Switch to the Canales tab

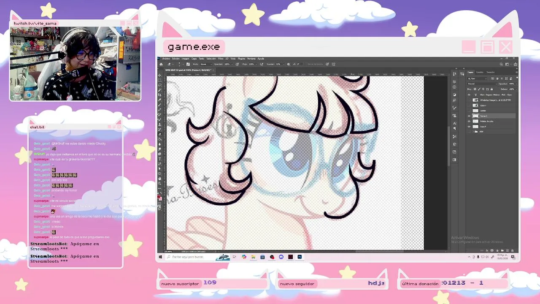click(x=480, y=72)
